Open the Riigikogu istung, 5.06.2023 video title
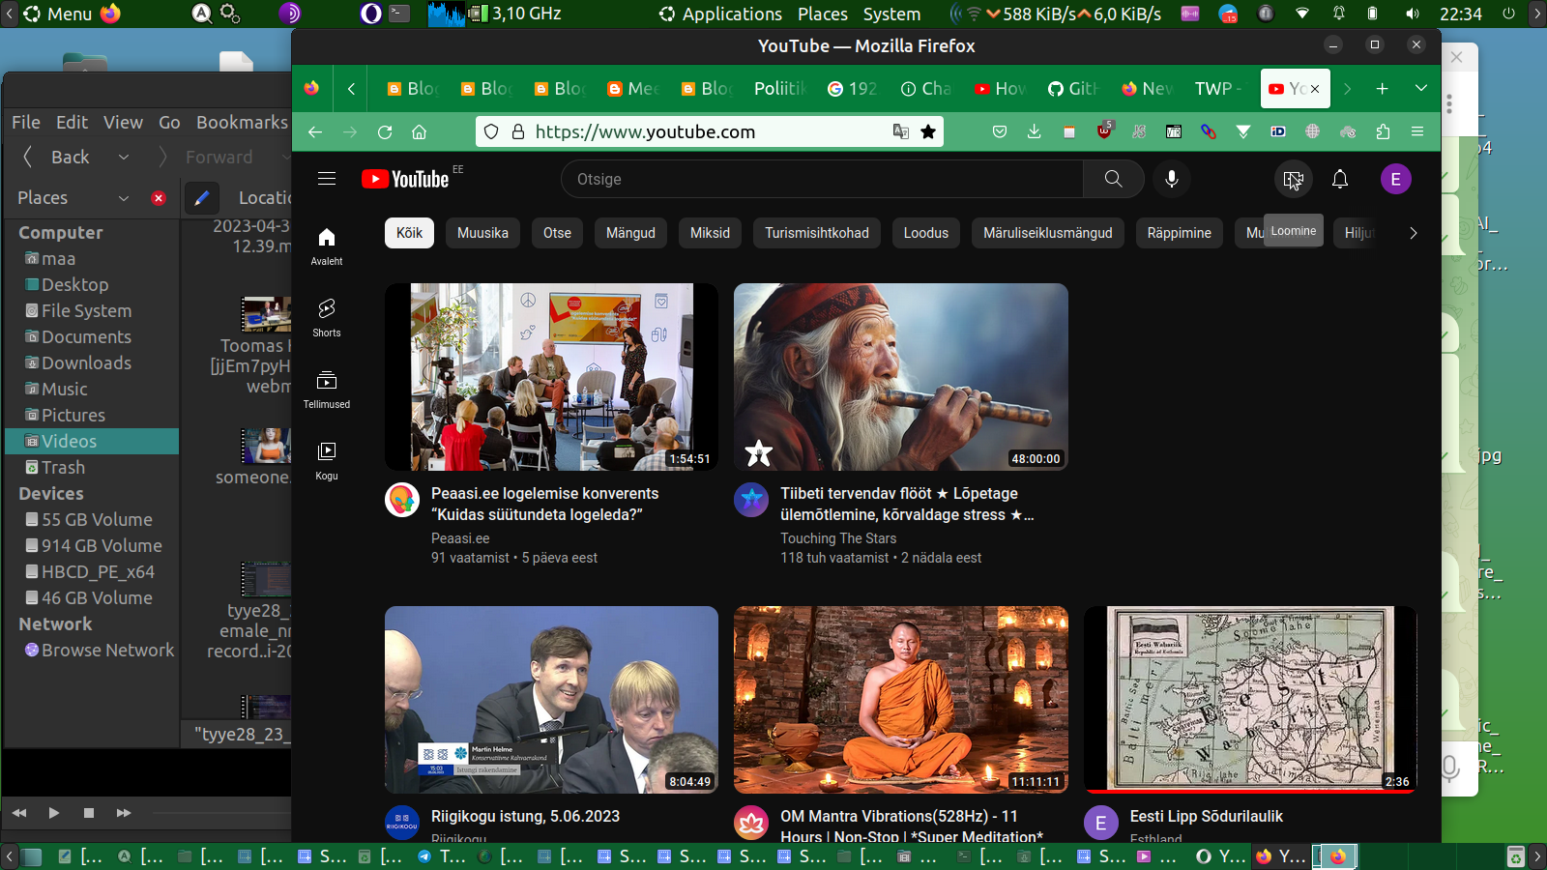This screenshot has height=870, width=1547. click(x=525, y=816)
